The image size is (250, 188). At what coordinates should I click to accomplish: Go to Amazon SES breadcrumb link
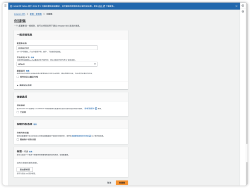point(19,14)
